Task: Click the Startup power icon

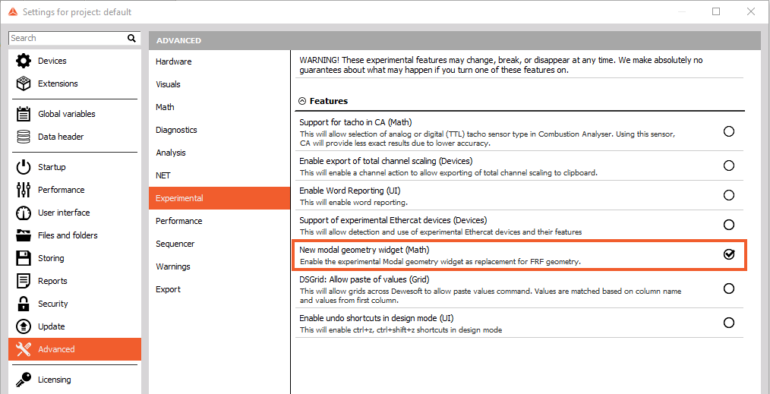Action: point(23,167)
